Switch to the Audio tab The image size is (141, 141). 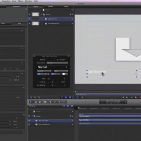click(x=66, y=6)
